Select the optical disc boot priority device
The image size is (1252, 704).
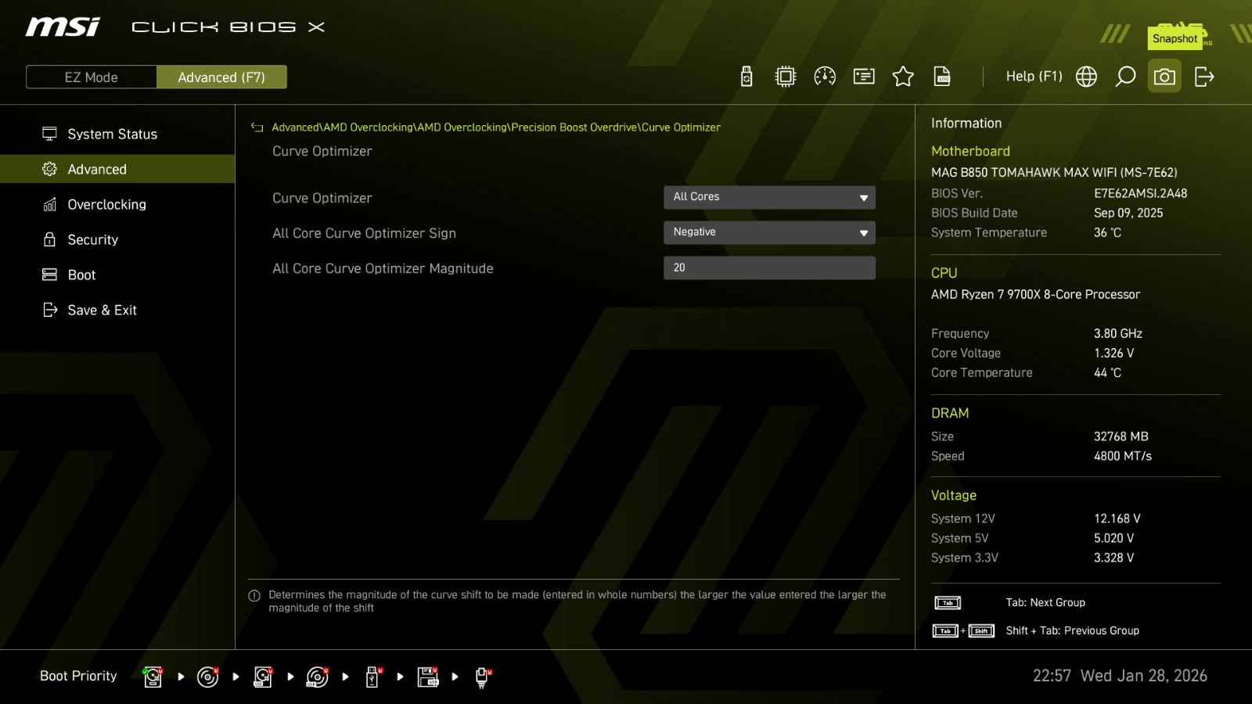pos(207,677)
